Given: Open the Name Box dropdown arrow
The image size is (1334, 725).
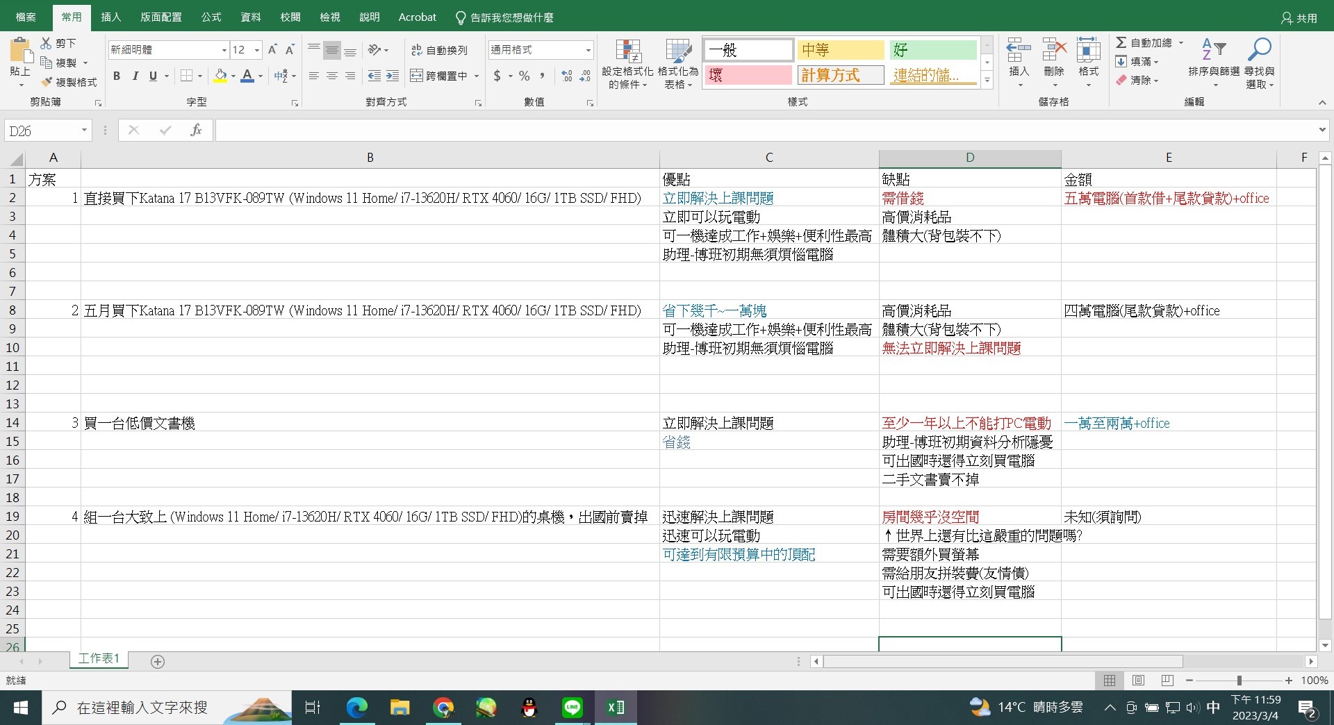Looking at the screenshot, I should 84,131.
